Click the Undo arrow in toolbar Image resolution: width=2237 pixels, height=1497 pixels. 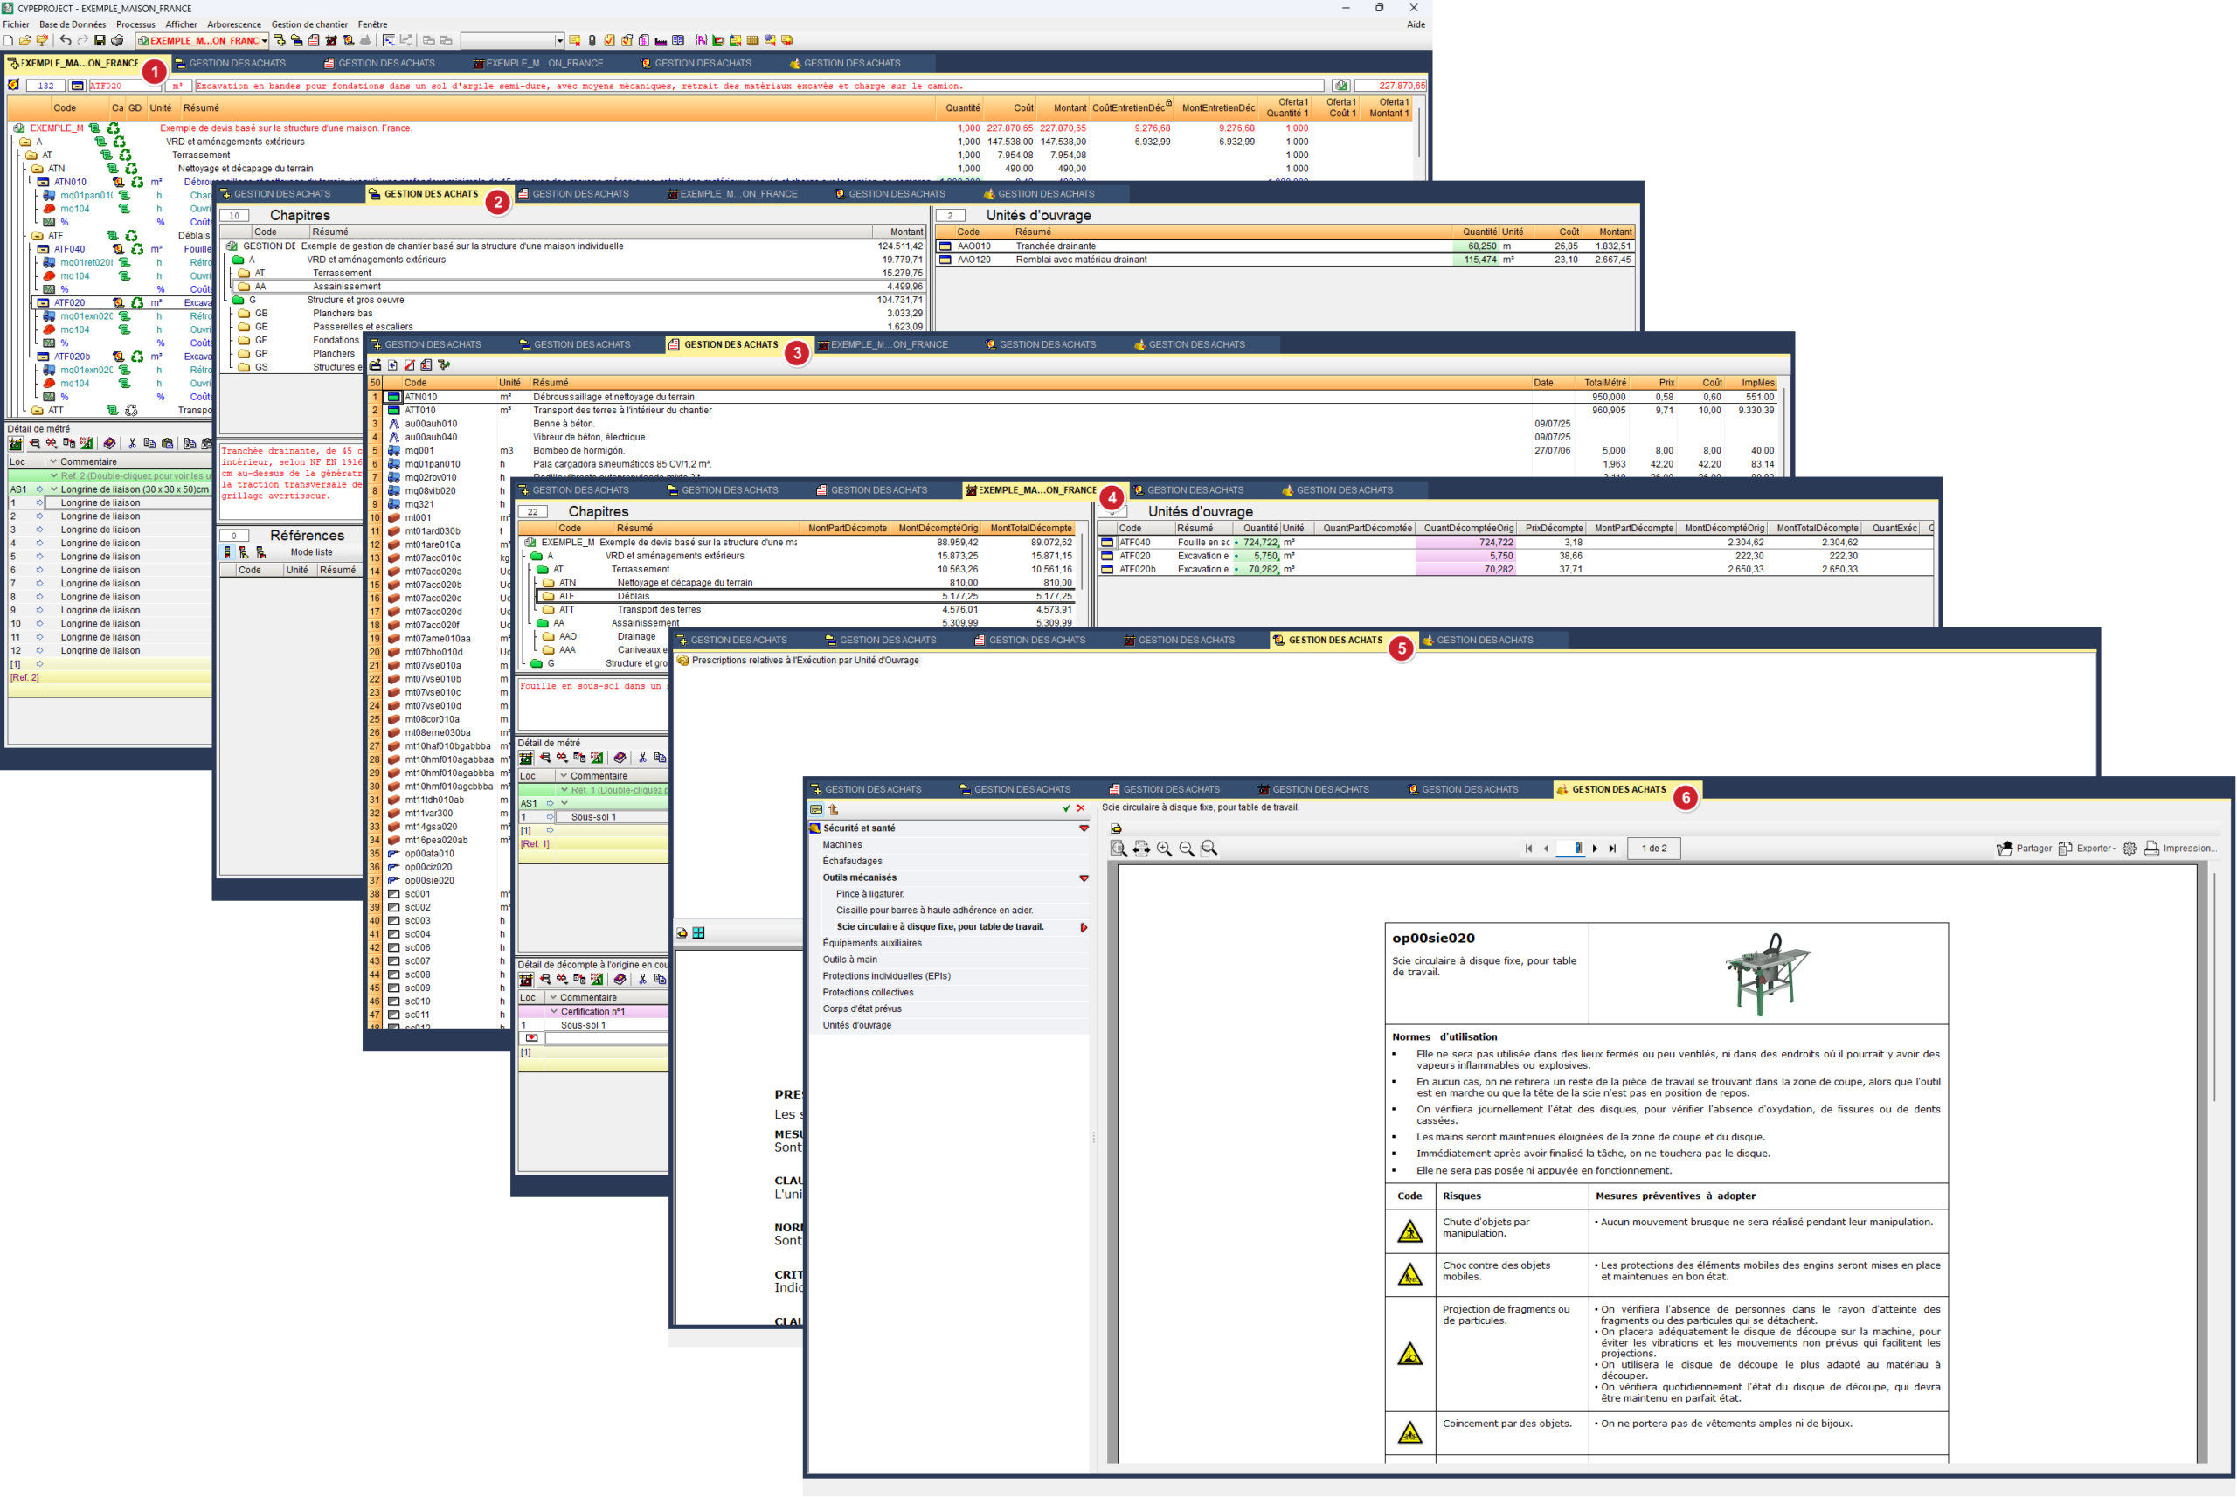tap(65, 40)
